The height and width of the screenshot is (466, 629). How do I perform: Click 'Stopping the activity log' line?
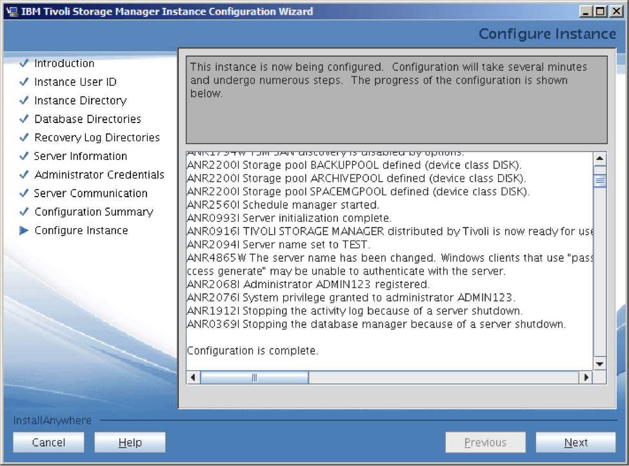click(x=355, y=311)
